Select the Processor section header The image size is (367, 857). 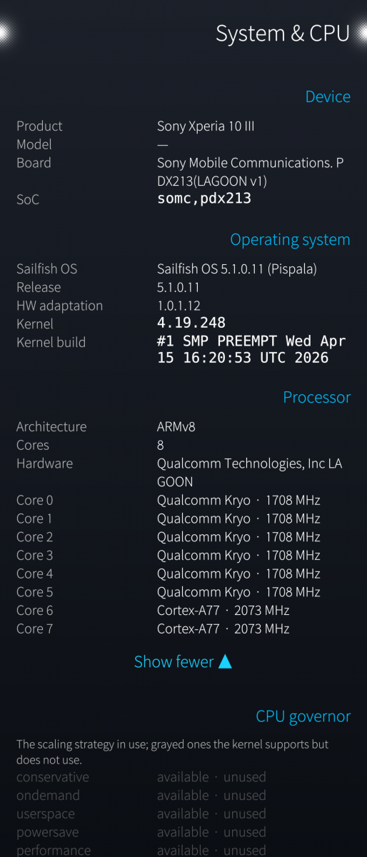click(x=316, y=397)
